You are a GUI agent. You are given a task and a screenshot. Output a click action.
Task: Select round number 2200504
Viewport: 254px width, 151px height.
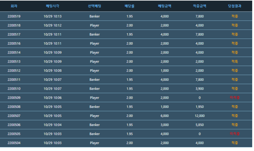[14, 143]
